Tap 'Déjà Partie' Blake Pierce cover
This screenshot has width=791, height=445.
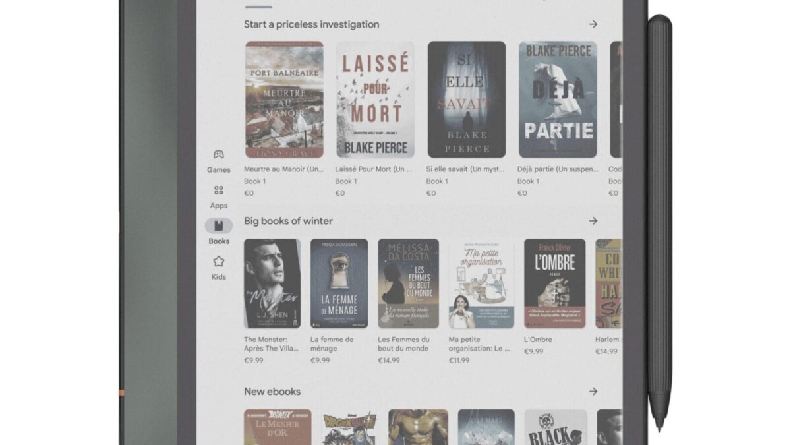557,100
